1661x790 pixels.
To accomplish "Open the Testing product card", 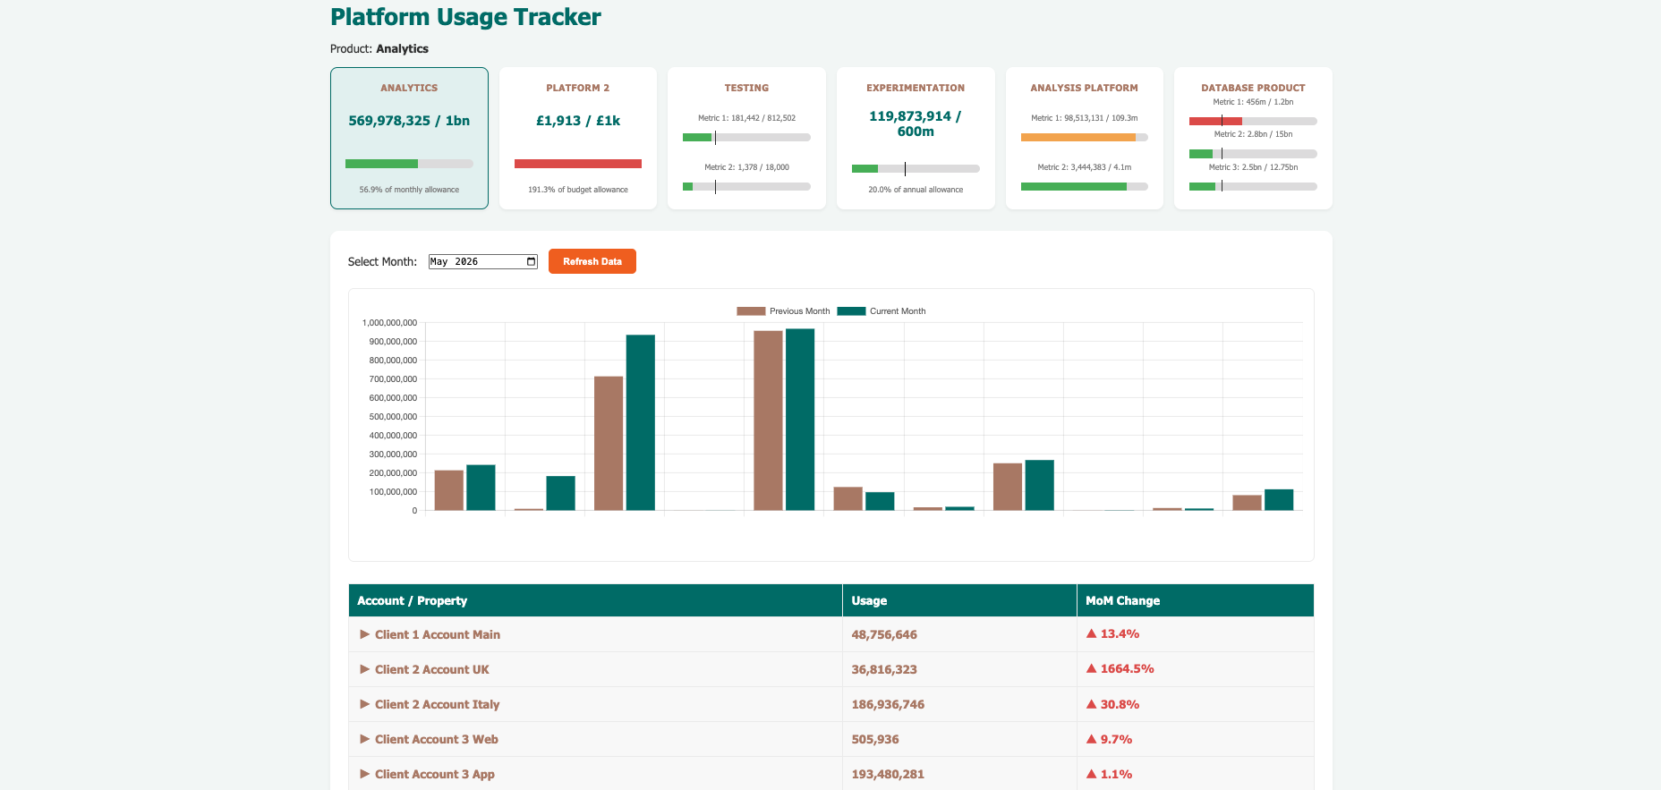I will tap(746, 138).
